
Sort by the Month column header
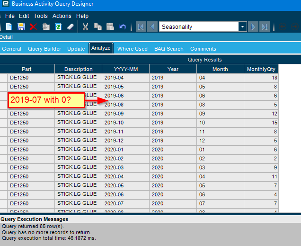pyautogui.click(x=220, y=69)
